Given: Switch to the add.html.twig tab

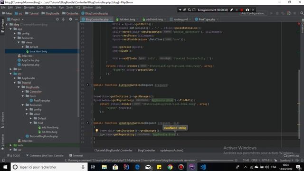Looking at the screenshot, I should (154, 19).
